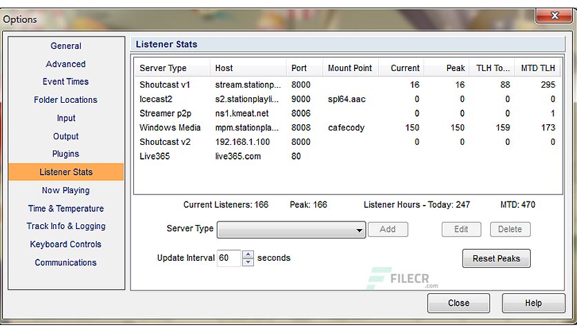
Task: Click the Port column header
Action: tap(304, 68)
